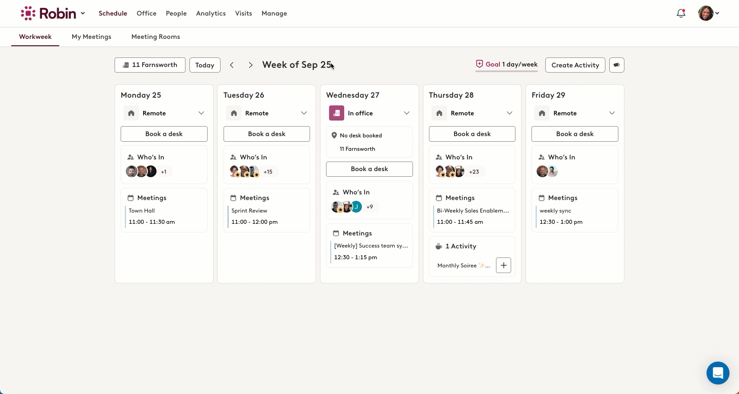Image resolution: width=739 pixels, height=394 pixels.
Task: Click Wednesday's Who's In people icon
Action: [x=336, y=192]
